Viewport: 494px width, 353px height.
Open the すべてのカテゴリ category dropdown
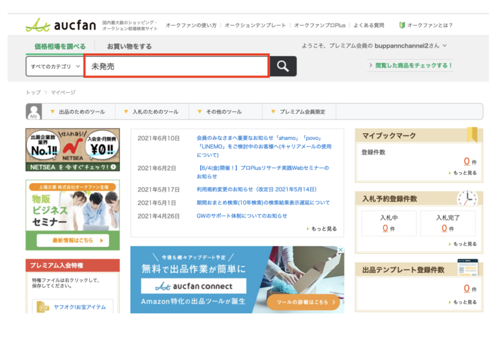pos(55,67)
